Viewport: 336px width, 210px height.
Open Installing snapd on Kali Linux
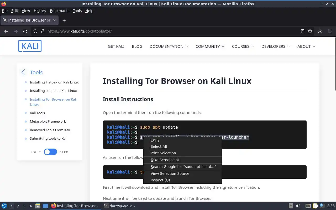click(x=53, y=91)
